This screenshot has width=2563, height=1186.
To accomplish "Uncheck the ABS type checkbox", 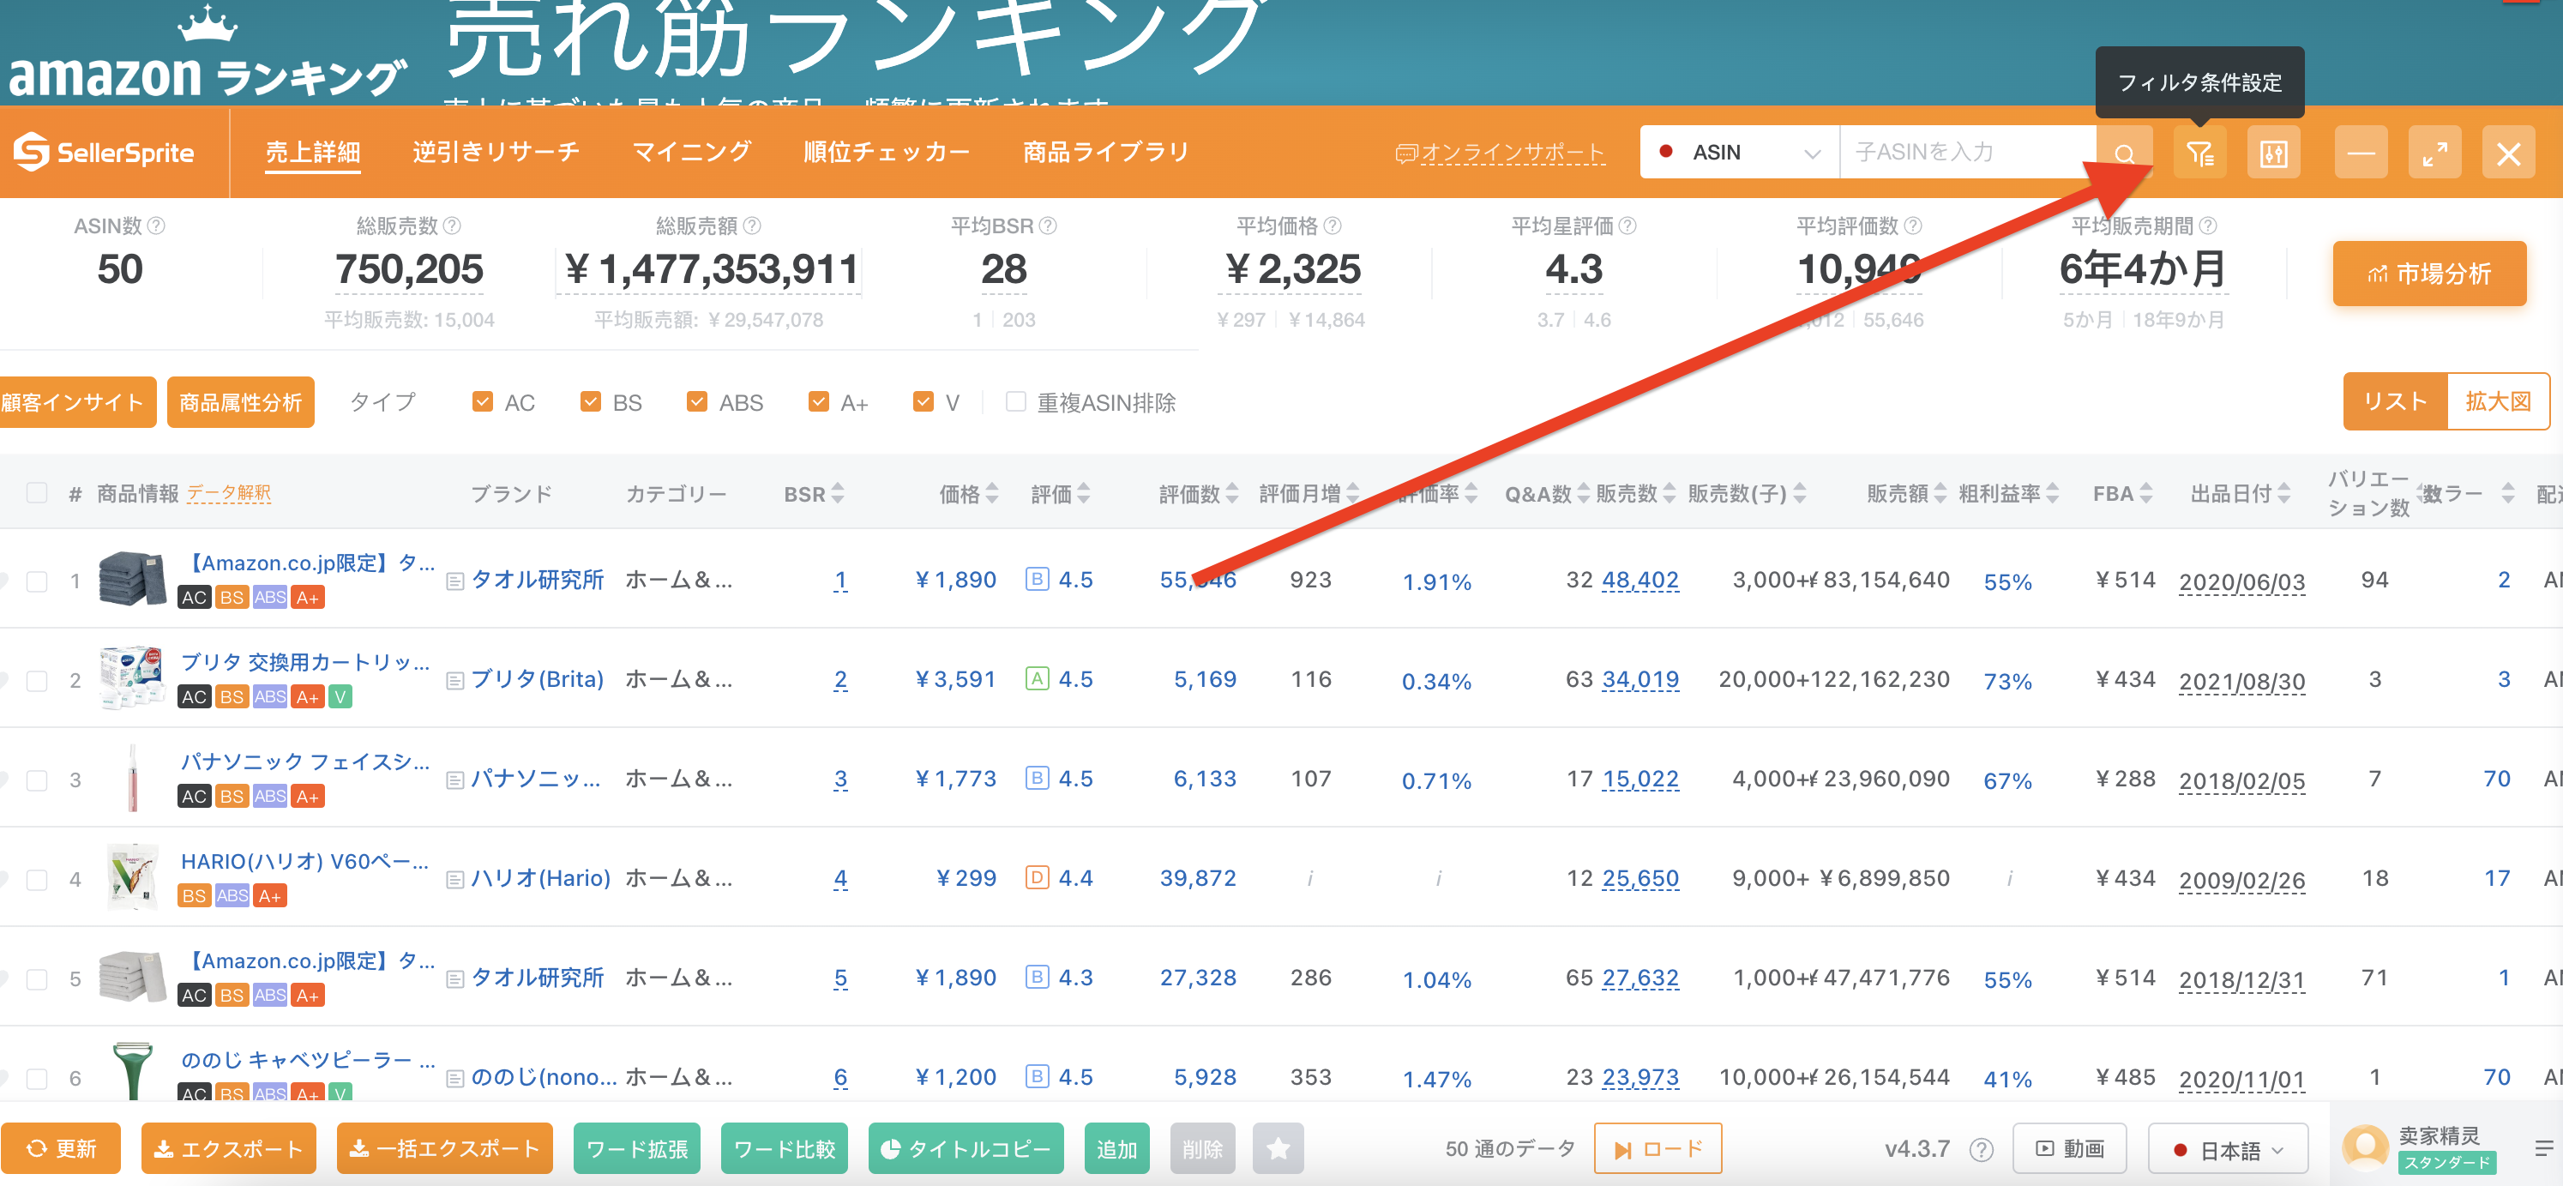I will [696, 401].
